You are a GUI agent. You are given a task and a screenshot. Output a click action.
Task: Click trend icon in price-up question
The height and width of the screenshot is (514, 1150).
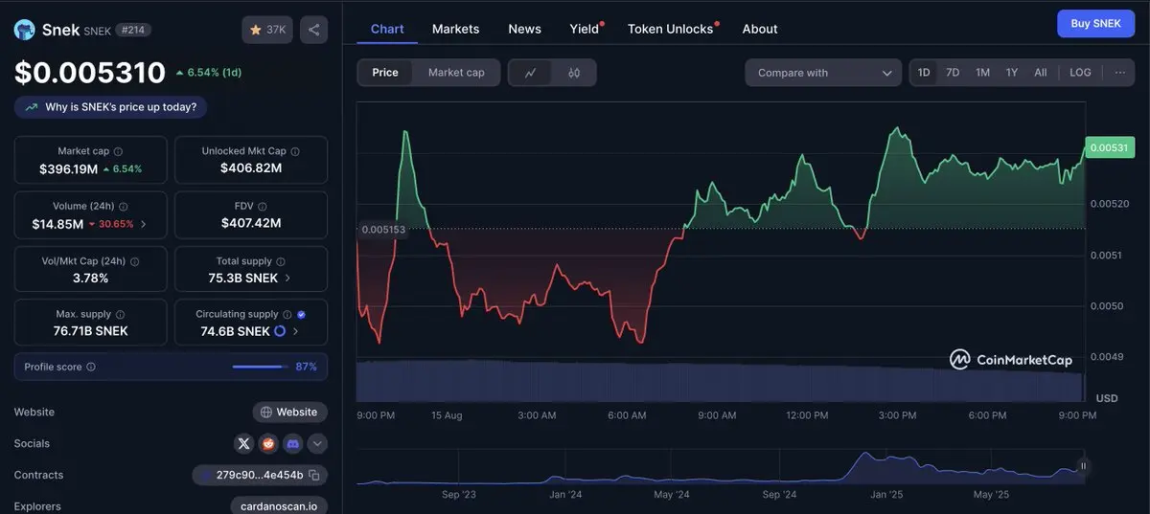coord(32,107)
